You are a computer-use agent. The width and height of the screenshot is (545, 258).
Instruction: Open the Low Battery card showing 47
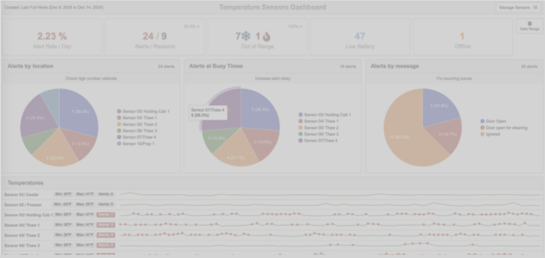click(x=360, y=37)
